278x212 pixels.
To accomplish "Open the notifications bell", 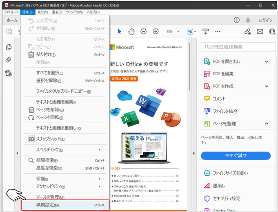I will pyautogui.click(x=248, y=20).
